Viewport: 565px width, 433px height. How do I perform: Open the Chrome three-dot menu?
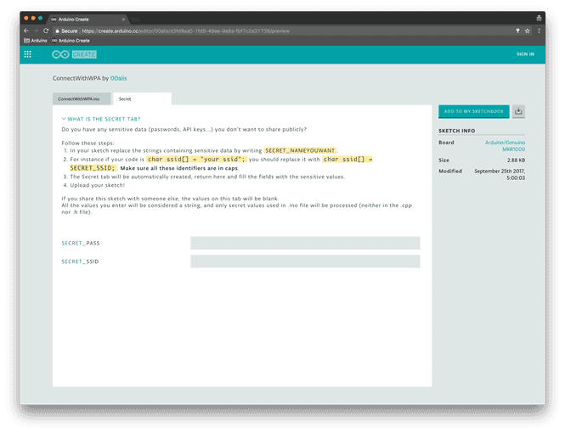[x=540, y=31]
